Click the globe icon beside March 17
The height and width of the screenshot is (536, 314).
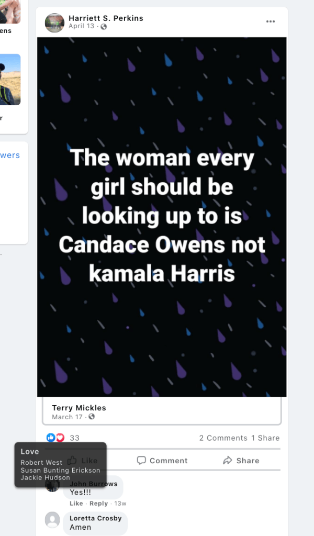92,417
